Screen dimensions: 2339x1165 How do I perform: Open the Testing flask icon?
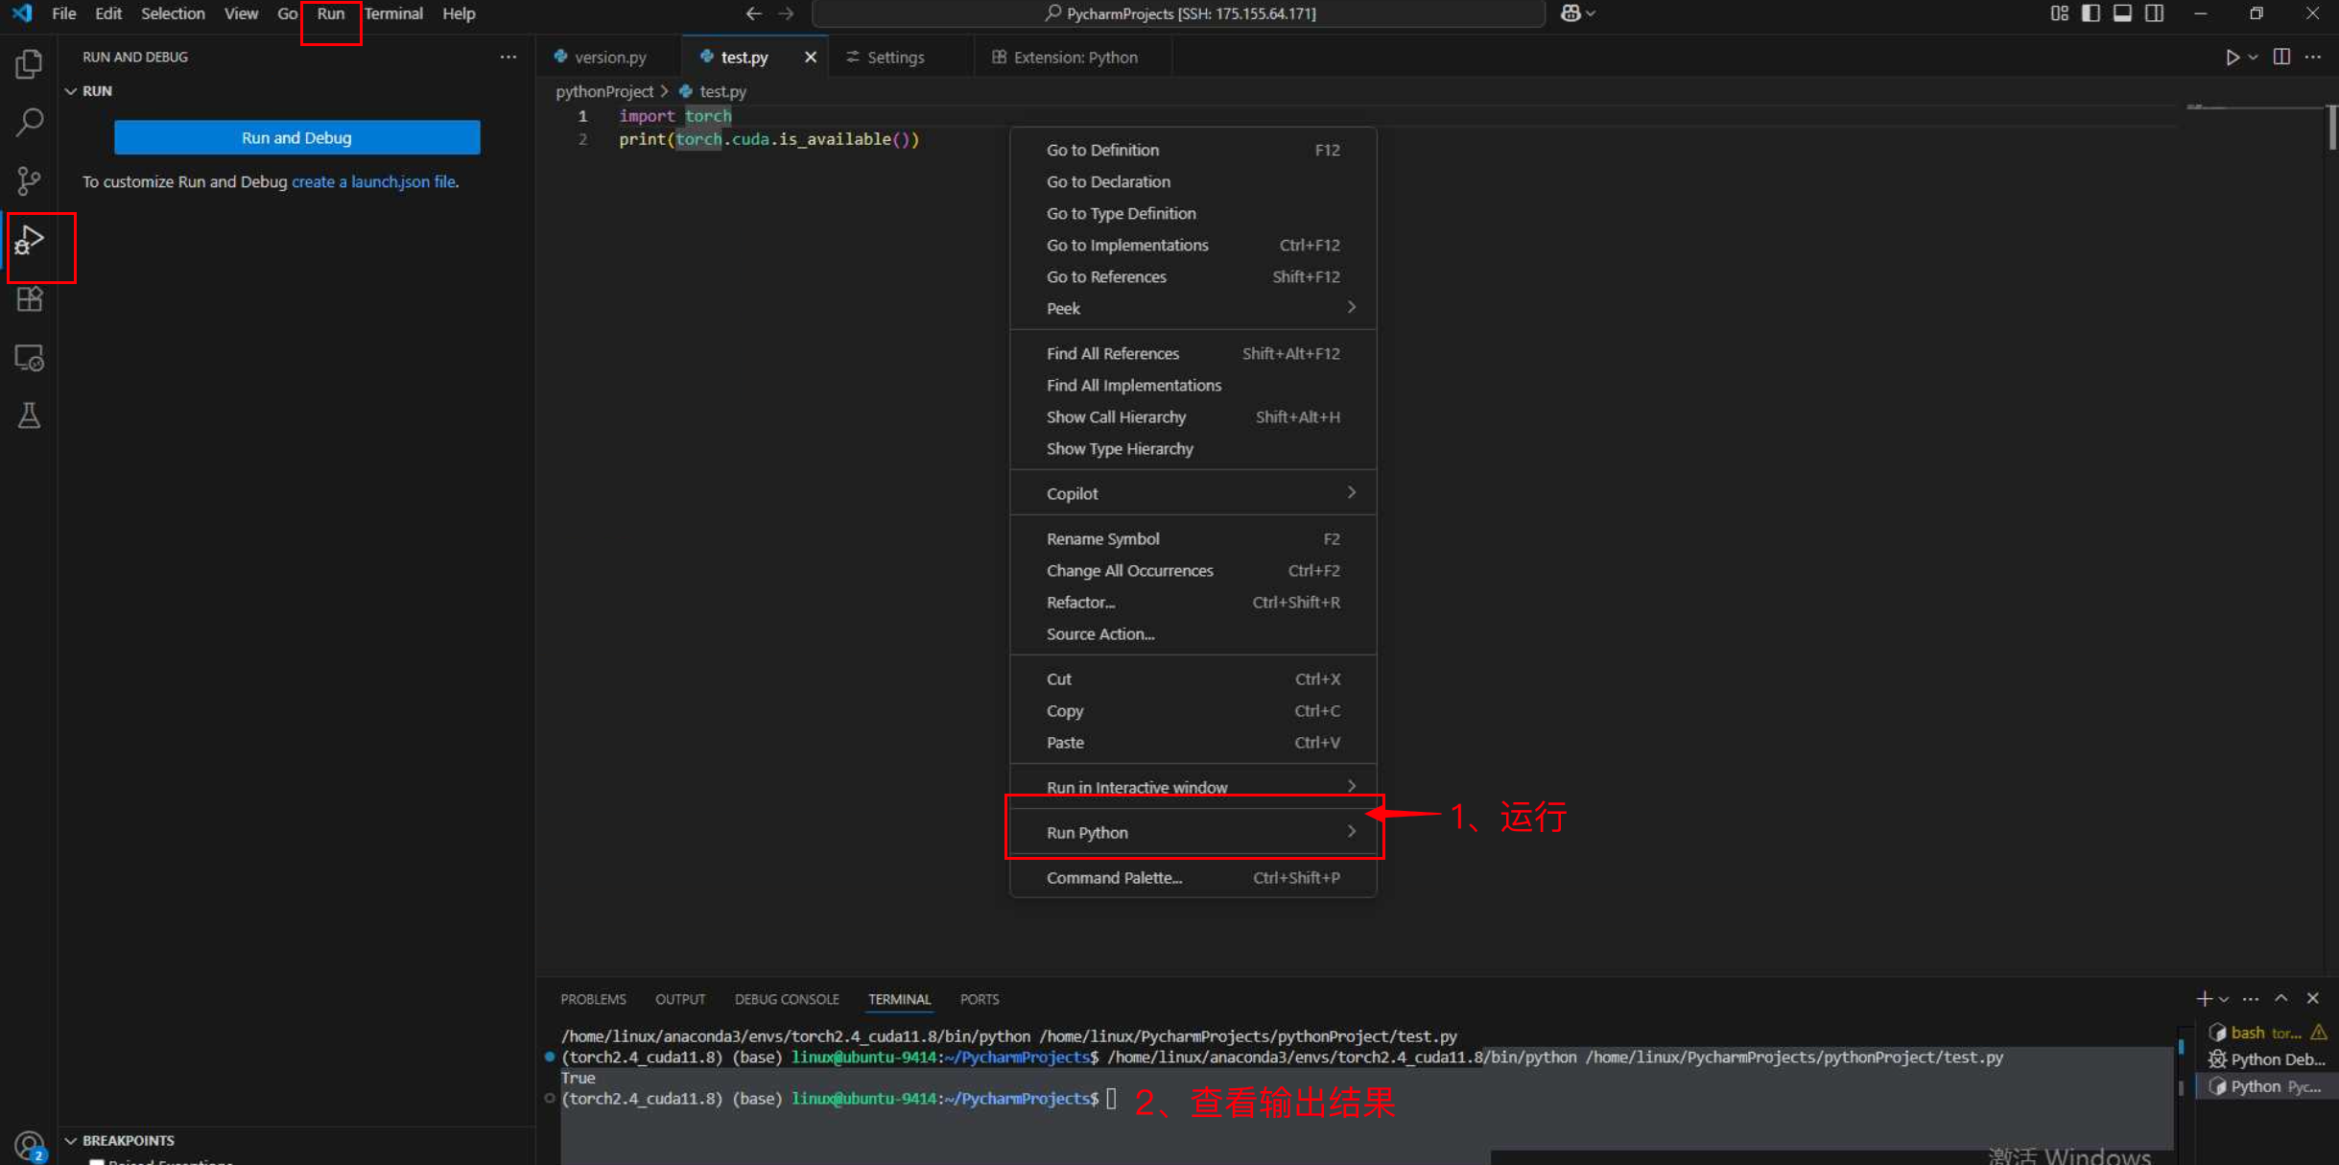(x=29, y=416)
